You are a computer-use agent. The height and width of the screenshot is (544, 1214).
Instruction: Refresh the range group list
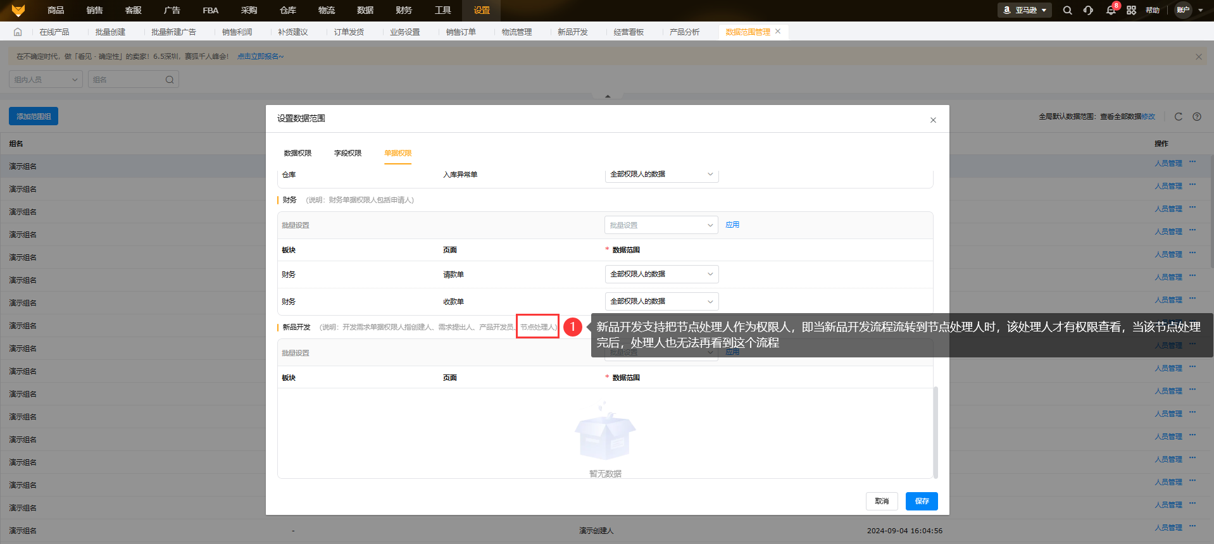(x=1179, y=116)
